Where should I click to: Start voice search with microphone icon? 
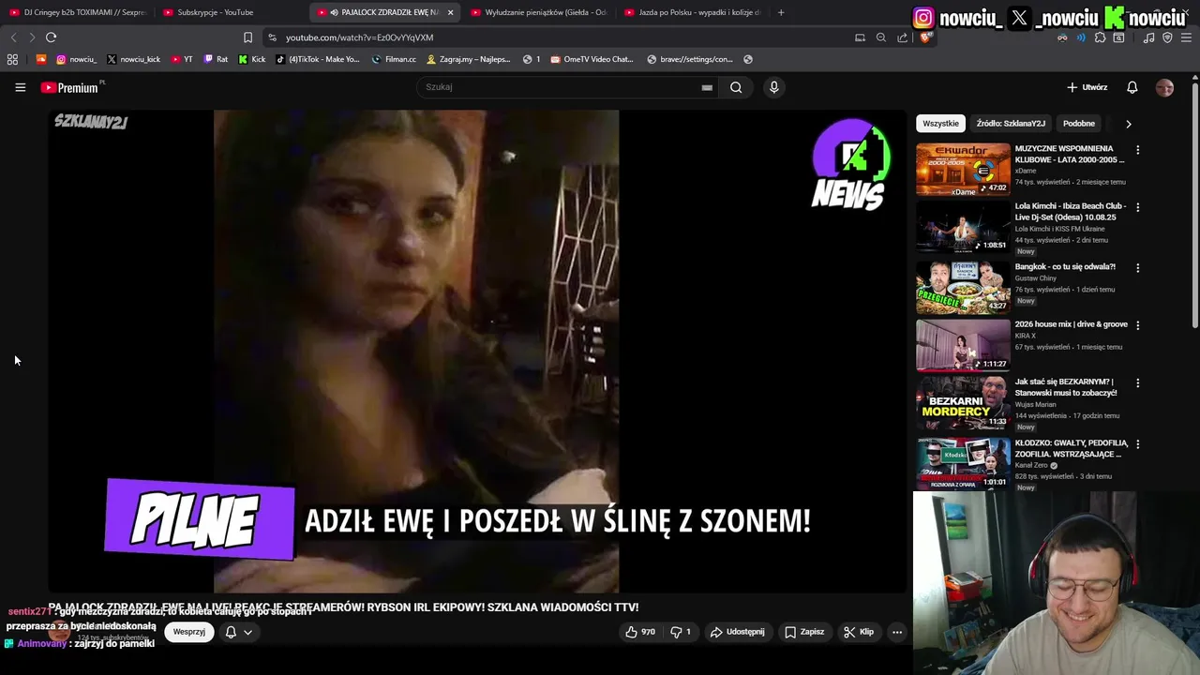tap(773, 87)
